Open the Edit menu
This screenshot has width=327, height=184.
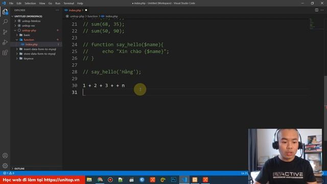coord(19,4)
